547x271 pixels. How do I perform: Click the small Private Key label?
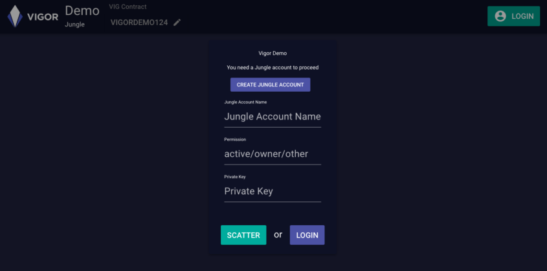[x=235, y=177]
